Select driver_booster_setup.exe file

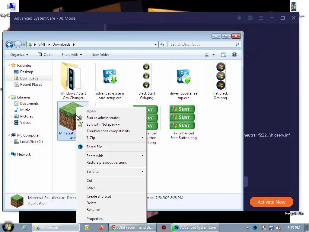183,81
